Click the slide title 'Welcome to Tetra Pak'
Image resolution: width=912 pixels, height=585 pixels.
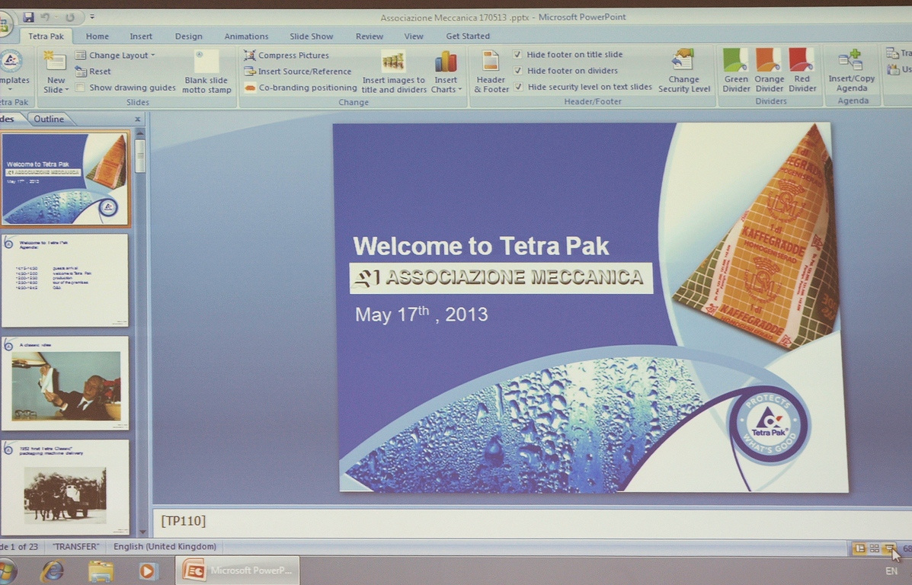pyautogui.click(x=481, y=246)
